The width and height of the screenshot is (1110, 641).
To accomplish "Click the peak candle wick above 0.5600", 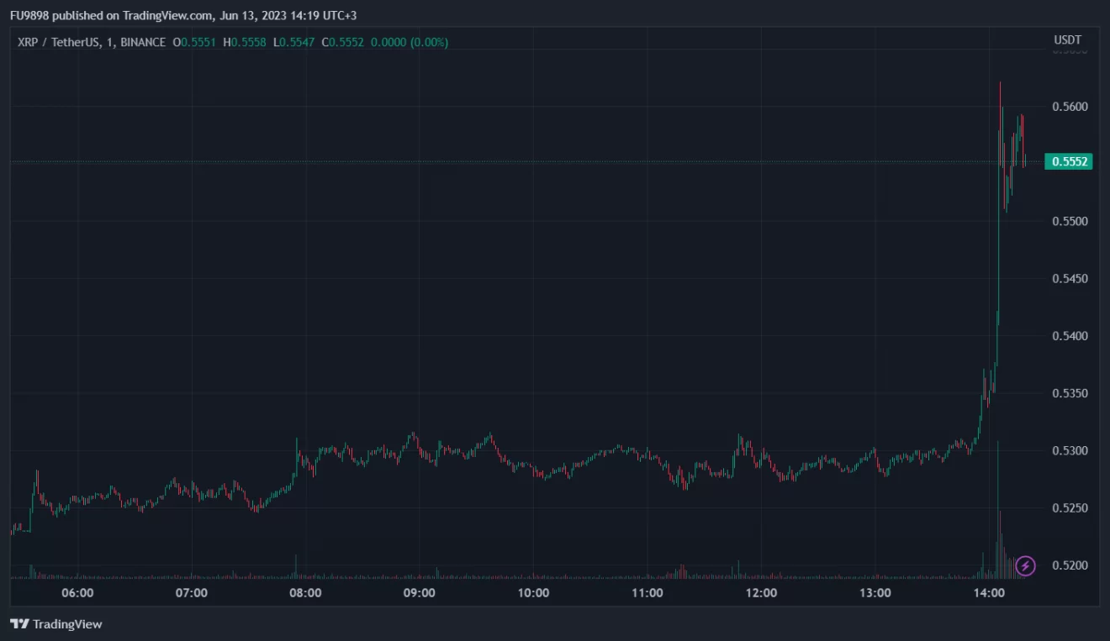I will pyautogui.click(x=1000, y=87).
